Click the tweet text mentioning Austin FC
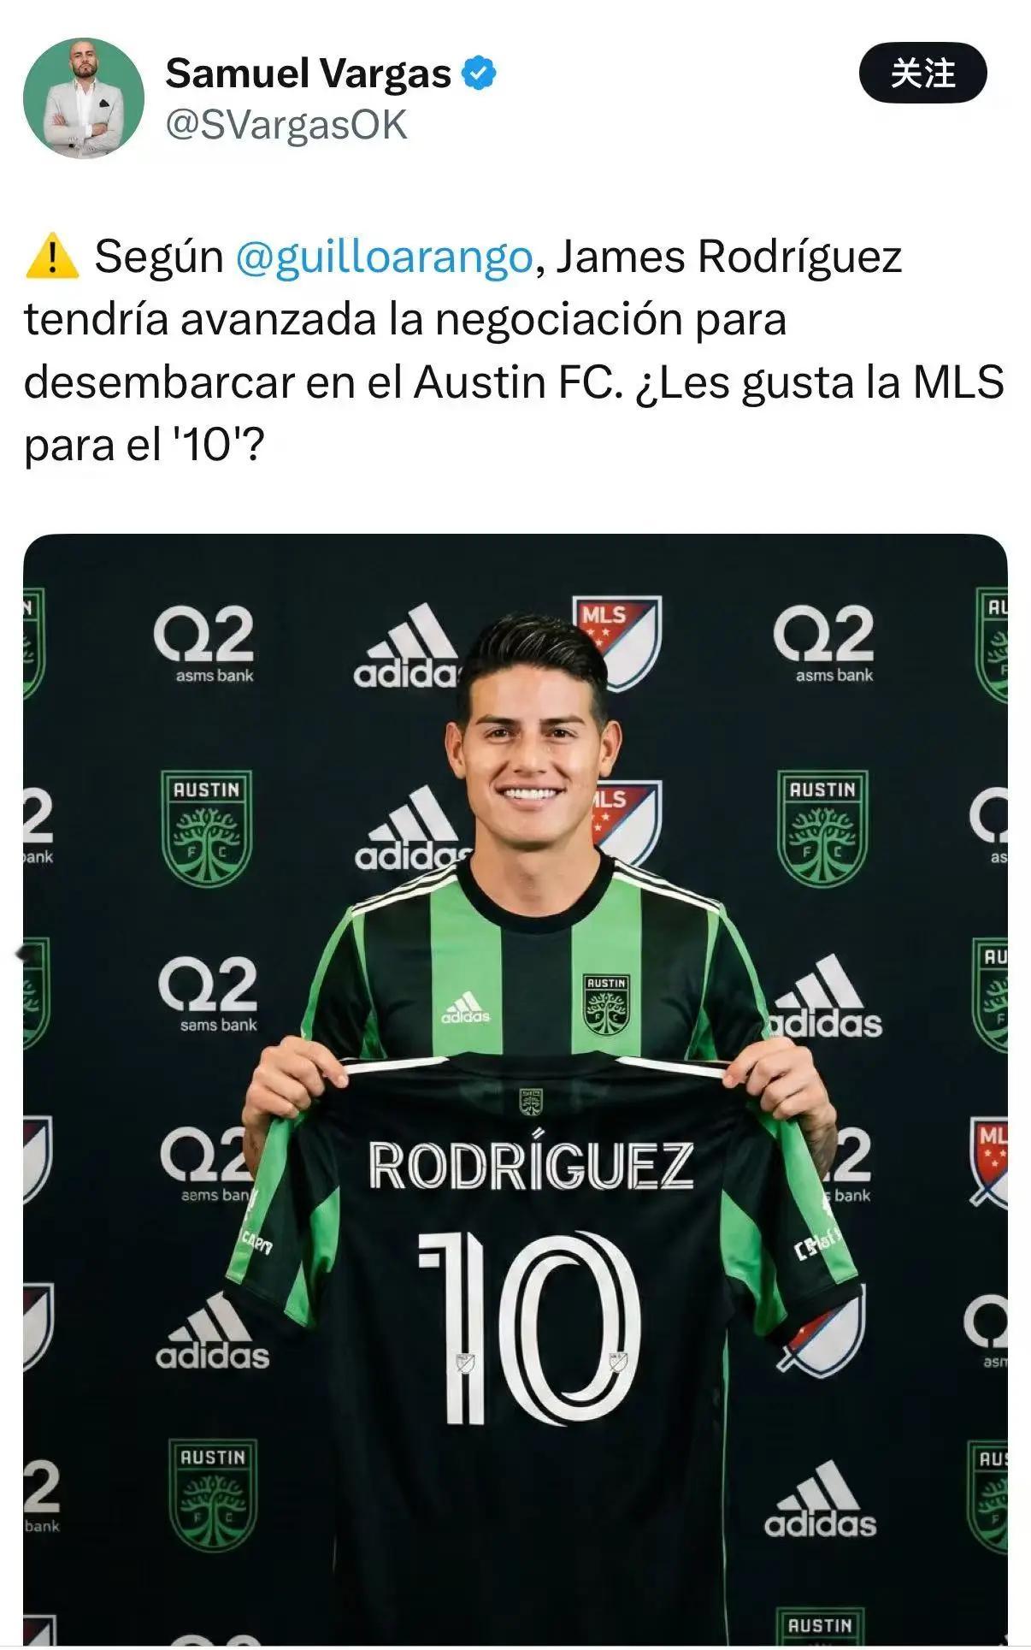The image size is (1031, 1650). pyautogui.click(x=514, y=351)
